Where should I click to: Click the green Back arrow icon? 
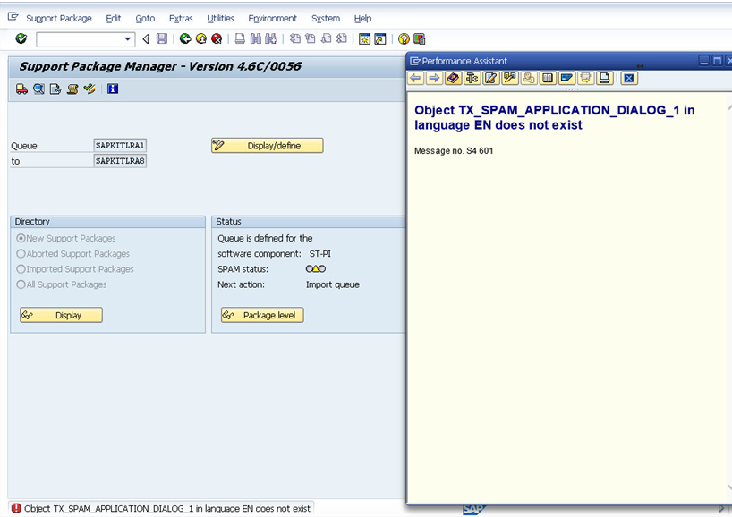(185, 38)
